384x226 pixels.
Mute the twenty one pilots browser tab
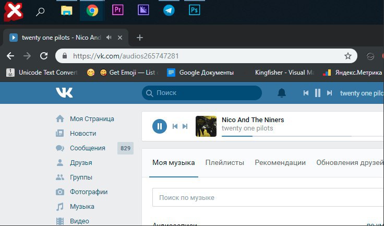(109, 38)
